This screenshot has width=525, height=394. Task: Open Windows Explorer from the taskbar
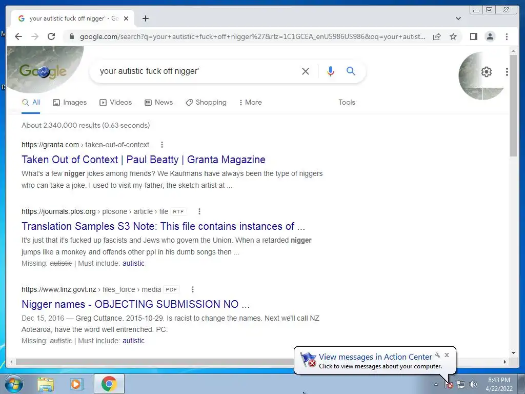point(46,384)
